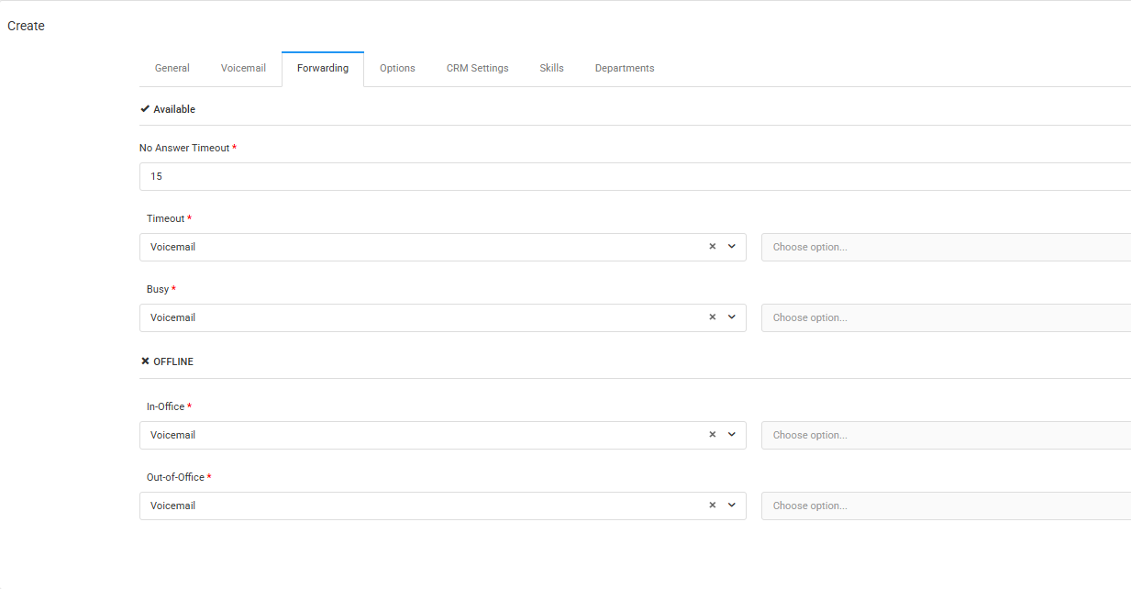Viewport: 1131px width, 589px height.
Task: Clear the Timeout Voicemail selection with X
Action: pos(712,247)
